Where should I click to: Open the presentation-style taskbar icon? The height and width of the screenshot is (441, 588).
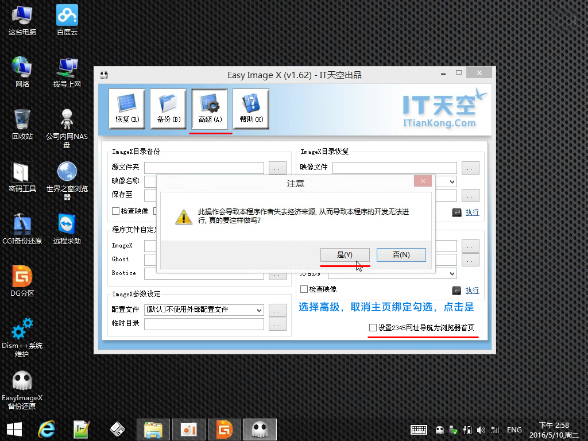click(188, 430)
